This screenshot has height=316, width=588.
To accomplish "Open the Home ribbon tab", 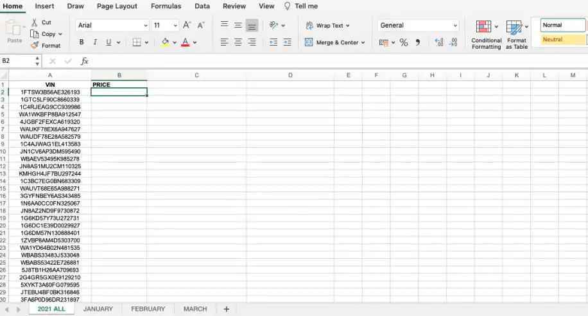I will click(13, 6).
